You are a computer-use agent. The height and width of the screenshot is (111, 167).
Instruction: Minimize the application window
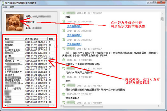point(150,2)
